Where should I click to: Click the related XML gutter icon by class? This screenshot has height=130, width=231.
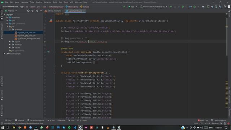[x=51, y=21]
